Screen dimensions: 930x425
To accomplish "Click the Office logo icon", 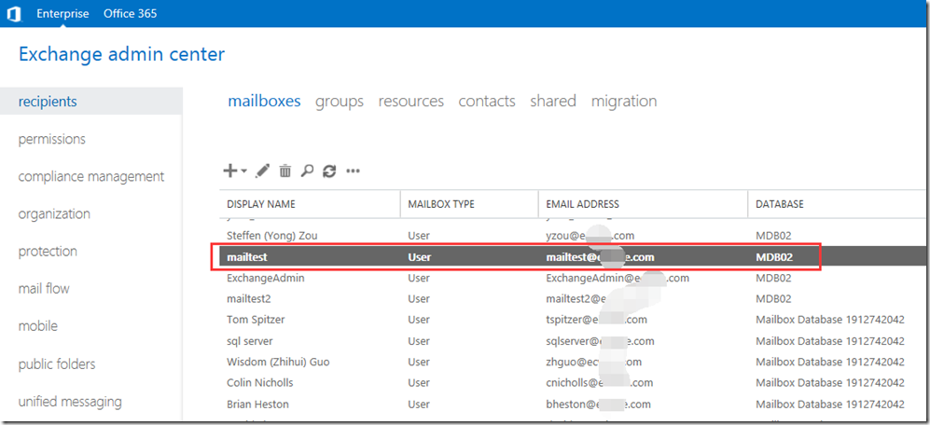I will [12, 14].
